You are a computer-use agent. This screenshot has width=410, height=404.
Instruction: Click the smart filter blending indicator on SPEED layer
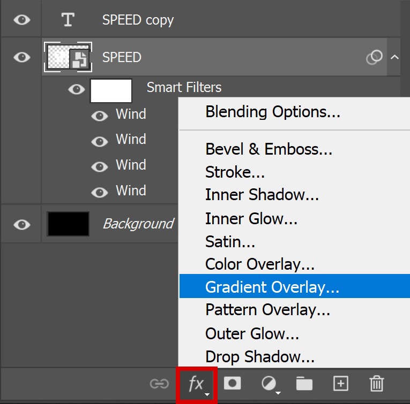374,57
